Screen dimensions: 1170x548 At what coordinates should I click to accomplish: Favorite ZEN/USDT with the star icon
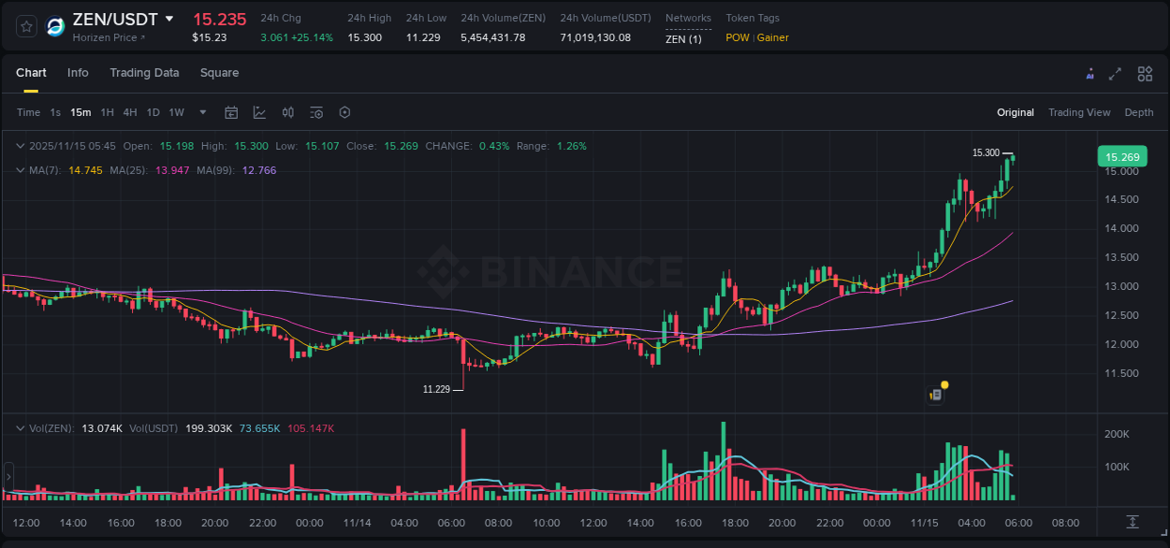pyautogui.click(x=25, y=26)
